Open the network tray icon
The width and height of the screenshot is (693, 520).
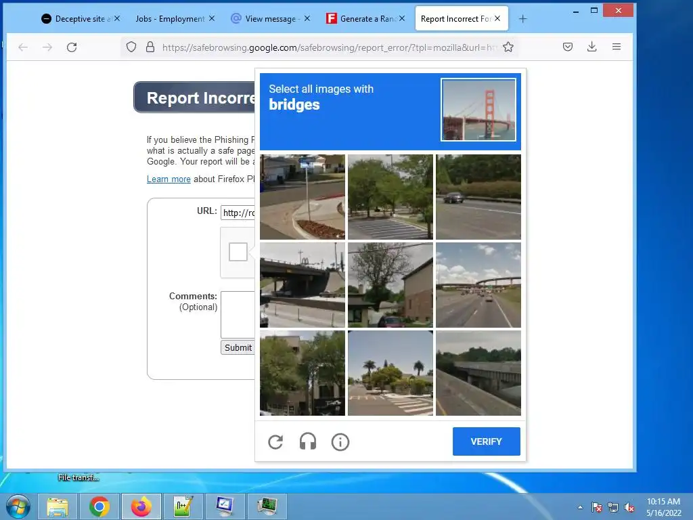613,507
